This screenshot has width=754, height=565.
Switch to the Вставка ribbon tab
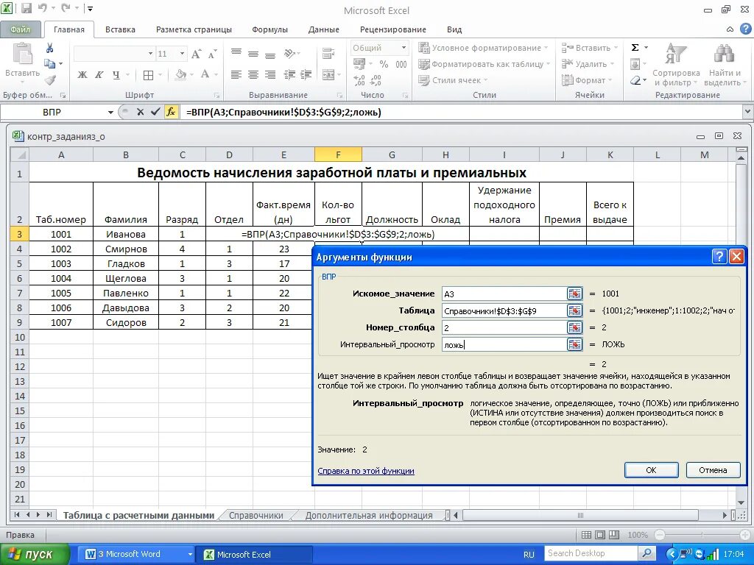tap(120, 29)
